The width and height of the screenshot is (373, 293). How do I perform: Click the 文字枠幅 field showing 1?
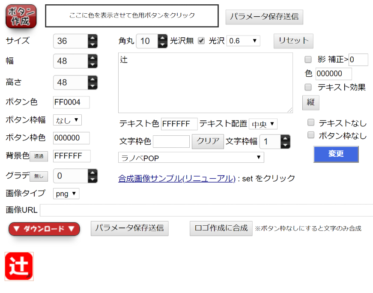coord(270,142)
